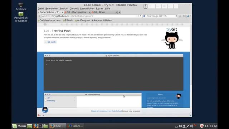Open the search engine selector dropdown
Screen dimensions: 229x129
pos(145,16)
